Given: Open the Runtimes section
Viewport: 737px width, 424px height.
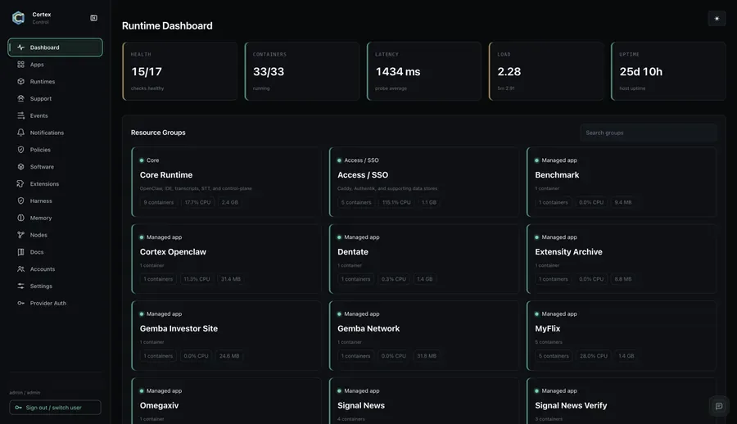Looking at the screenshot, I should click(55, 81).
